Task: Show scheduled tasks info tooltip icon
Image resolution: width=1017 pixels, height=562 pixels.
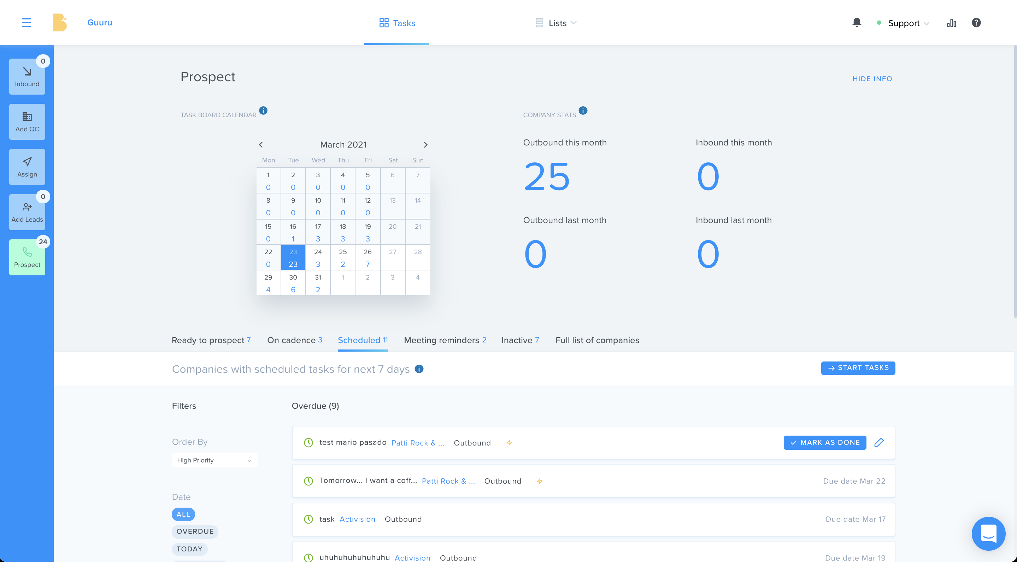Action: (x=419, y=369)
